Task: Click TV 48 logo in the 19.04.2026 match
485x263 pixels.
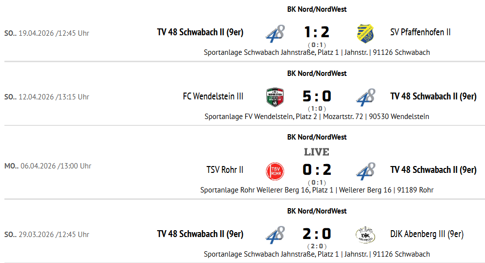Action: click(275, 33)
